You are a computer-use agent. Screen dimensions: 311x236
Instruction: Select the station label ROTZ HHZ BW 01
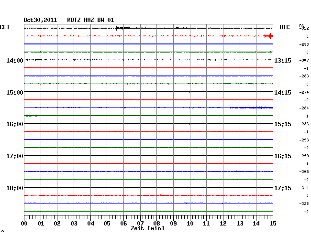pos(90,20)
